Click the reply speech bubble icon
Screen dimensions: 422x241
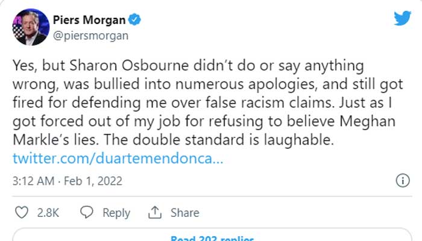coord(87,213)
